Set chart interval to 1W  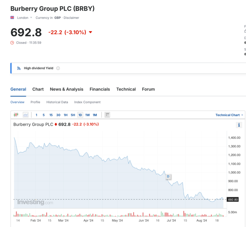tap(87, 115)
